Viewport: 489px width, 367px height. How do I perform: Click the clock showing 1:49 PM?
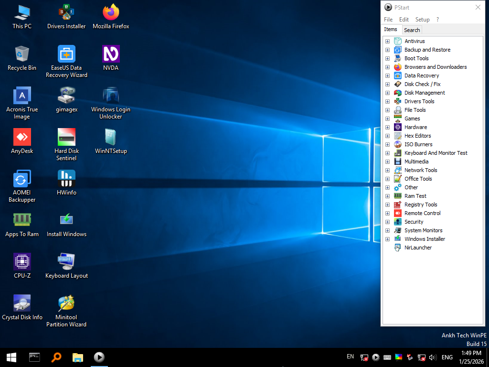tap(471, 353)
